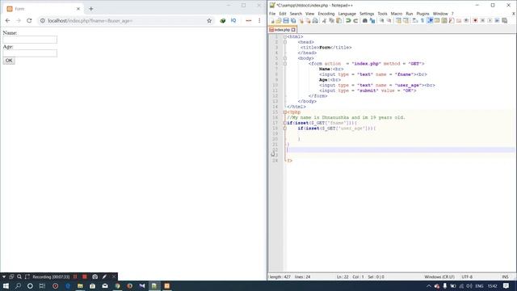The image size is (517, 291).
Task: Collapse the user_age isset fold marker on line 18
Action: pyautogui.click(x=285, y=129)
